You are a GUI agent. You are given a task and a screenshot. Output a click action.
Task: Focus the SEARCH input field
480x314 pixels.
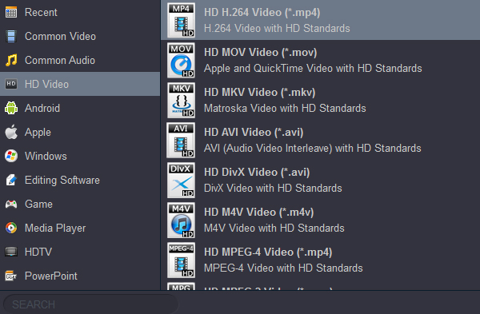90,304
